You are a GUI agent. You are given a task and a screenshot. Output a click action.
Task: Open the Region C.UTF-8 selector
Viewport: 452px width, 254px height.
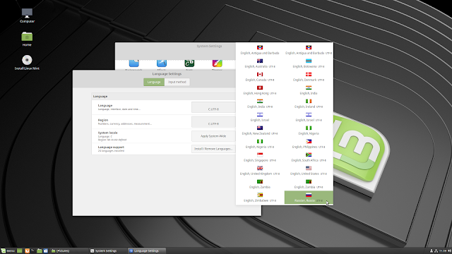click(x=213, y=121)
